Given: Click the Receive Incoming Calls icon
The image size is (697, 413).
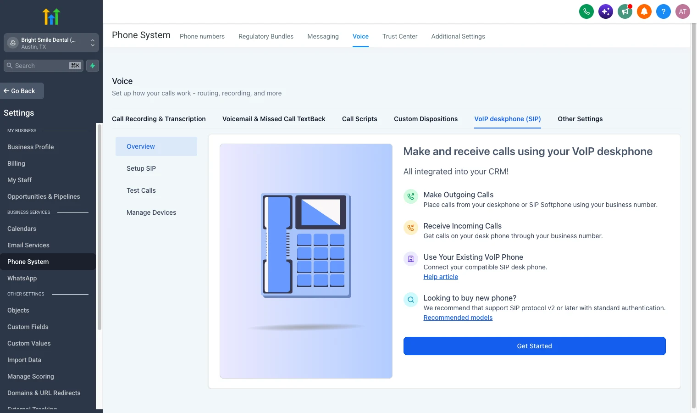Looking at the screenshot, I should pyautogui.click(x=411, y=228).
